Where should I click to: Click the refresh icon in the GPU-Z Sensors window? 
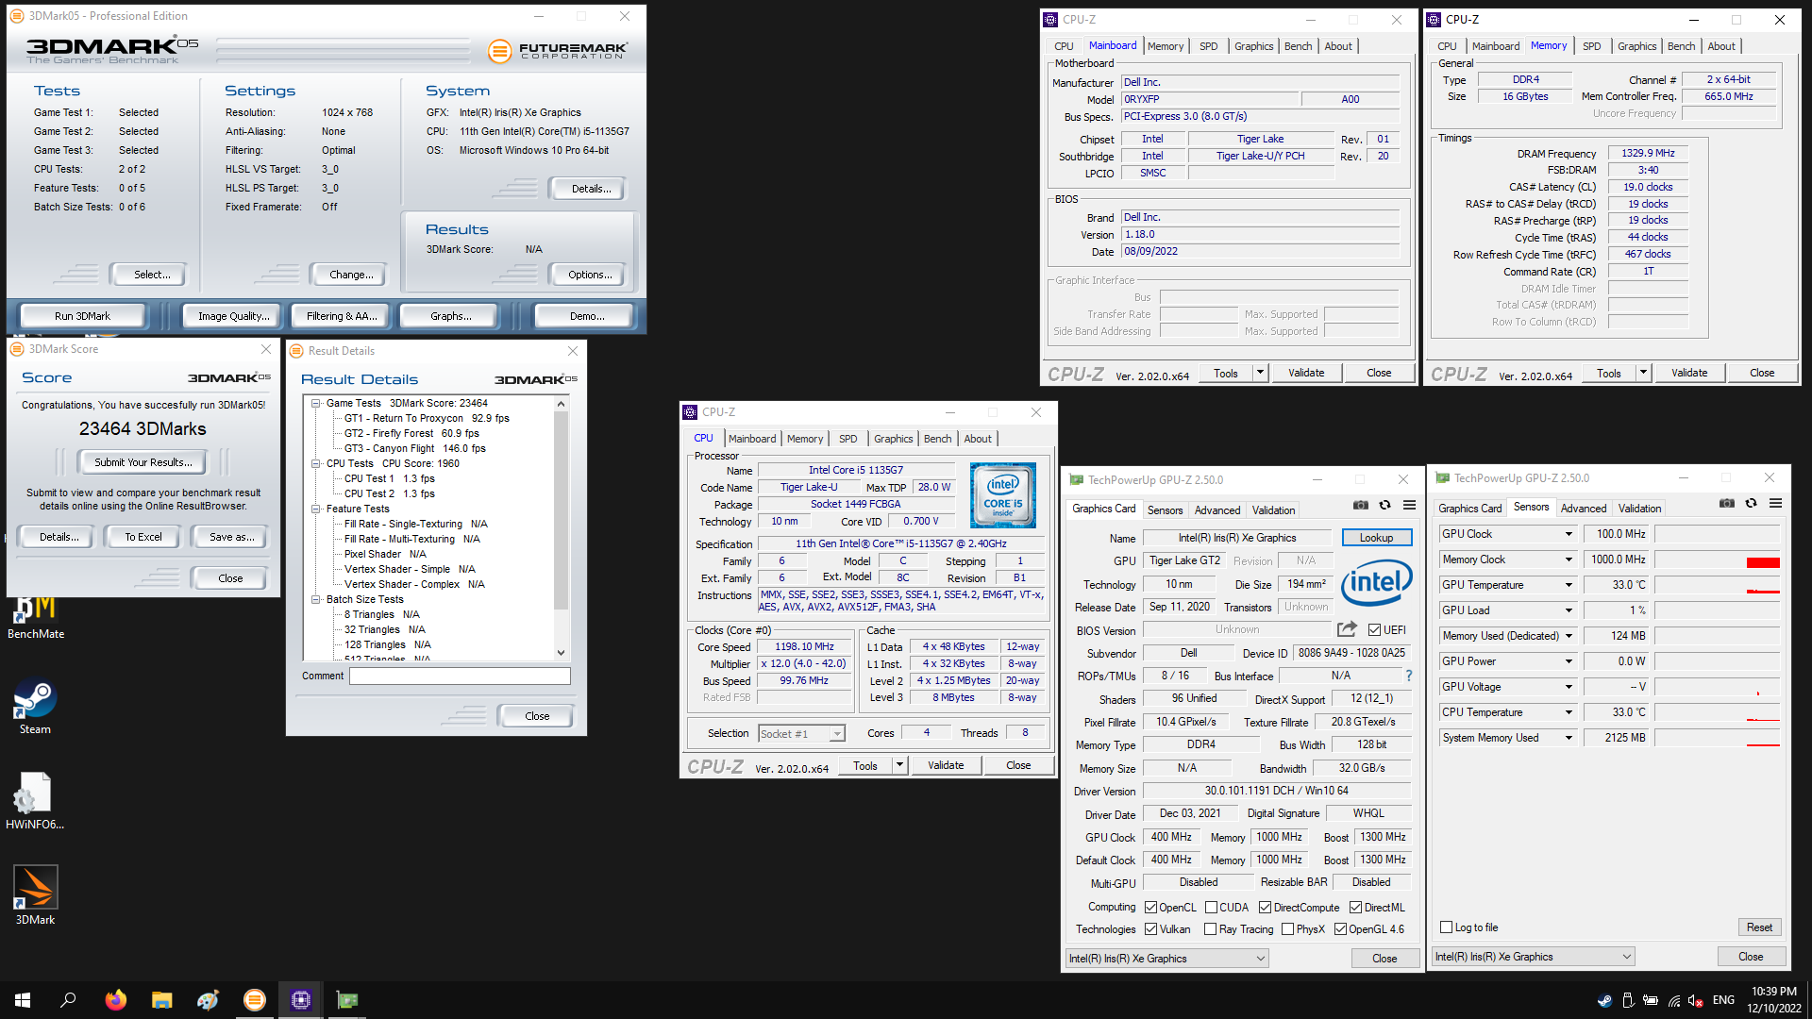[x=1751, y=503]
